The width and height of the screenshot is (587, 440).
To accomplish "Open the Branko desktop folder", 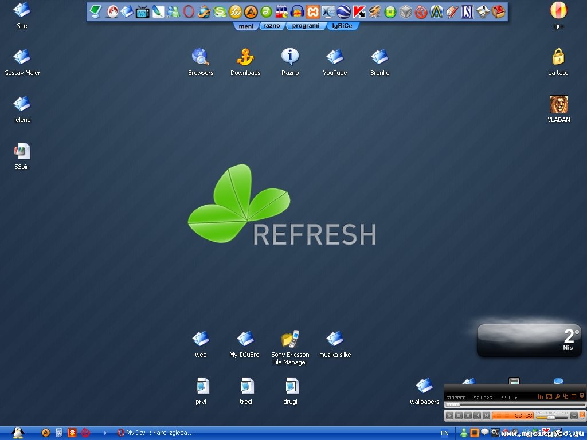I will tap(379, 62).
